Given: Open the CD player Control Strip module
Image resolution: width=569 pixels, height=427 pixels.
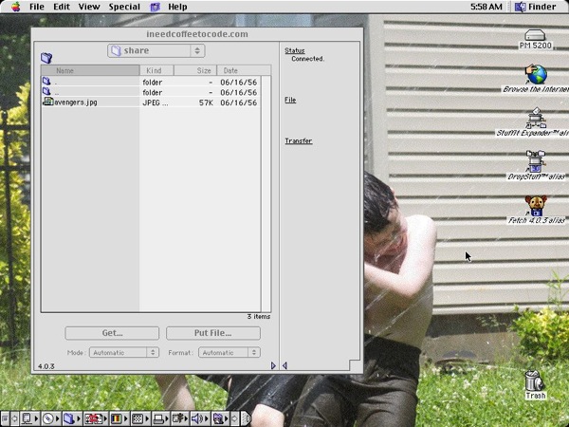Looking at the screenshot, I should (50, 418).
